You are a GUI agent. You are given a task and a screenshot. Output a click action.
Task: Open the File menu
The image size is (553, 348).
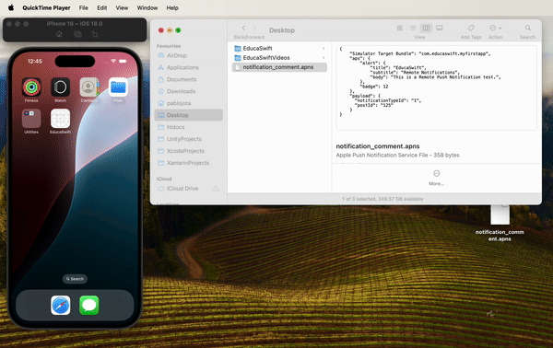(x=84, y=7)
